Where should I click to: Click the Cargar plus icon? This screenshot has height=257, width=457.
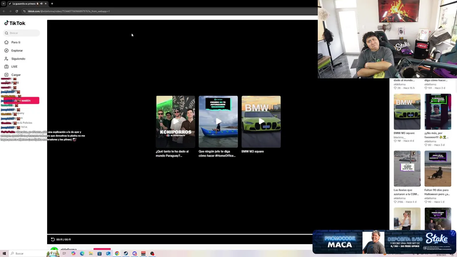click(x=6, y=75)
